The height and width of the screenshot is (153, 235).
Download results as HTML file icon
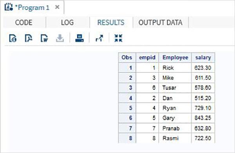click(x=13, y=38)
